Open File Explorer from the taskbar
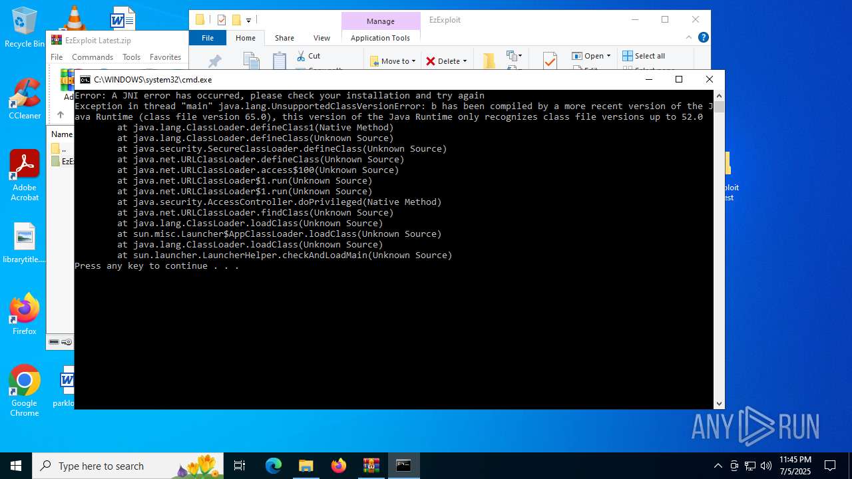Image resolution: width=852 pixels, height=479 pixels. pos(306,466)
